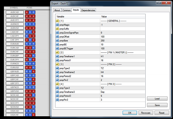Open the About tab

click(57, 10)
